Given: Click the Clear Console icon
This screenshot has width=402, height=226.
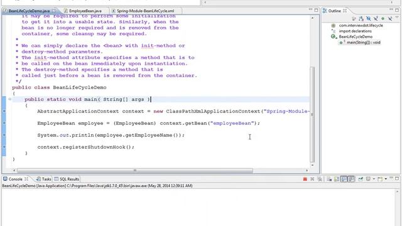Looking at the screenshot, I should 329,179.
